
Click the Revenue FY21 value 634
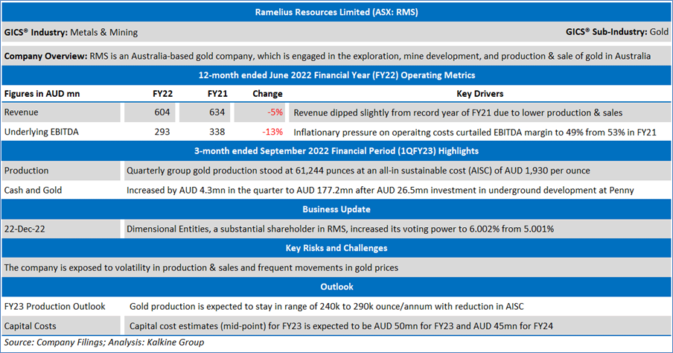coord(217,112)
